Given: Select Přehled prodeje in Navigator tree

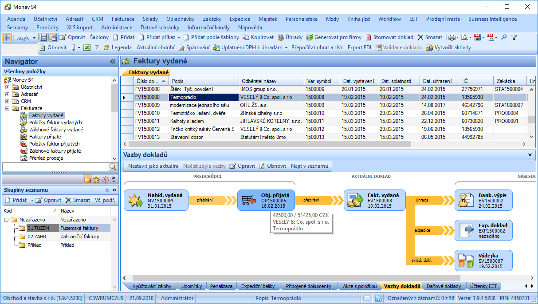Looking at the screenshot, I should click(46, 158).
